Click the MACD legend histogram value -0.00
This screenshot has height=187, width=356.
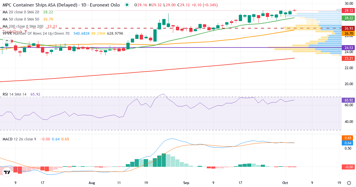click(x=45, y=139)
